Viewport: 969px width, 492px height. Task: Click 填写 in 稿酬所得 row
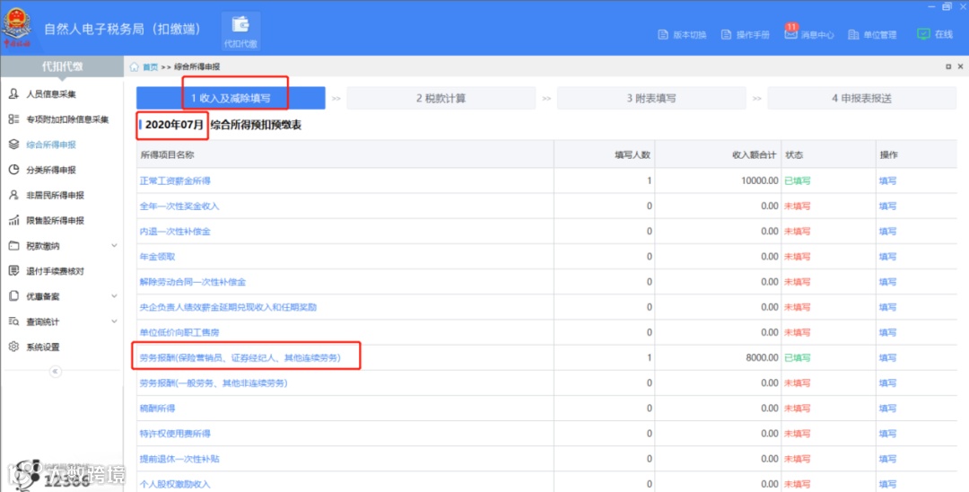click(x=887, y=409)
